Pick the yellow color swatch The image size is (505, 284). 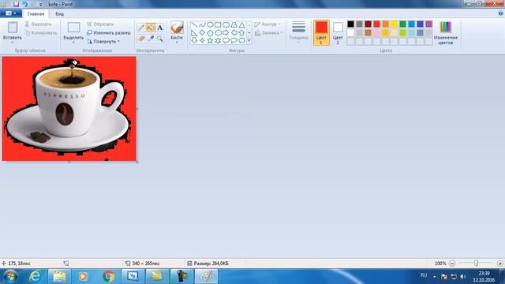(x=395, y=24)
